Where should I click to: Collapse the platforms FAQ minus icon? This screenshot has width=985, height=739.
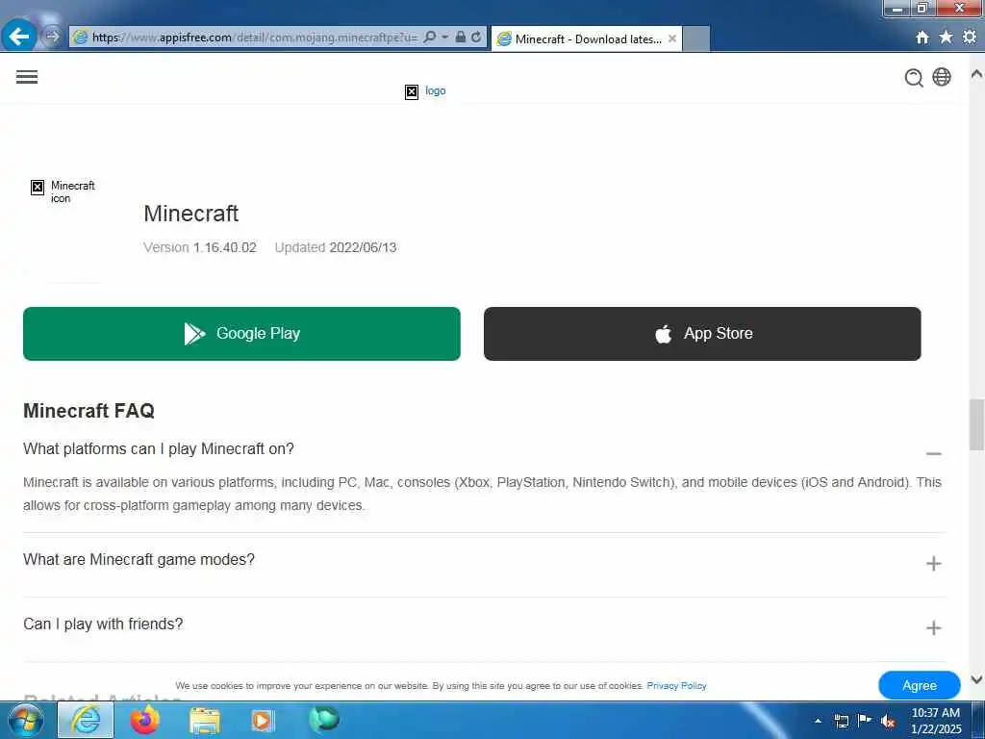click(x=933, y=454)
